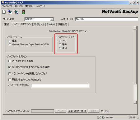
Task: Click the traffic light submit icon
Action: (x=24, y=12)
